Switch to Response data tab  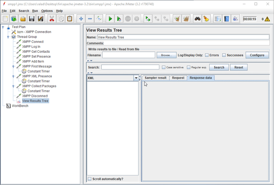click(x=201, y=78)
